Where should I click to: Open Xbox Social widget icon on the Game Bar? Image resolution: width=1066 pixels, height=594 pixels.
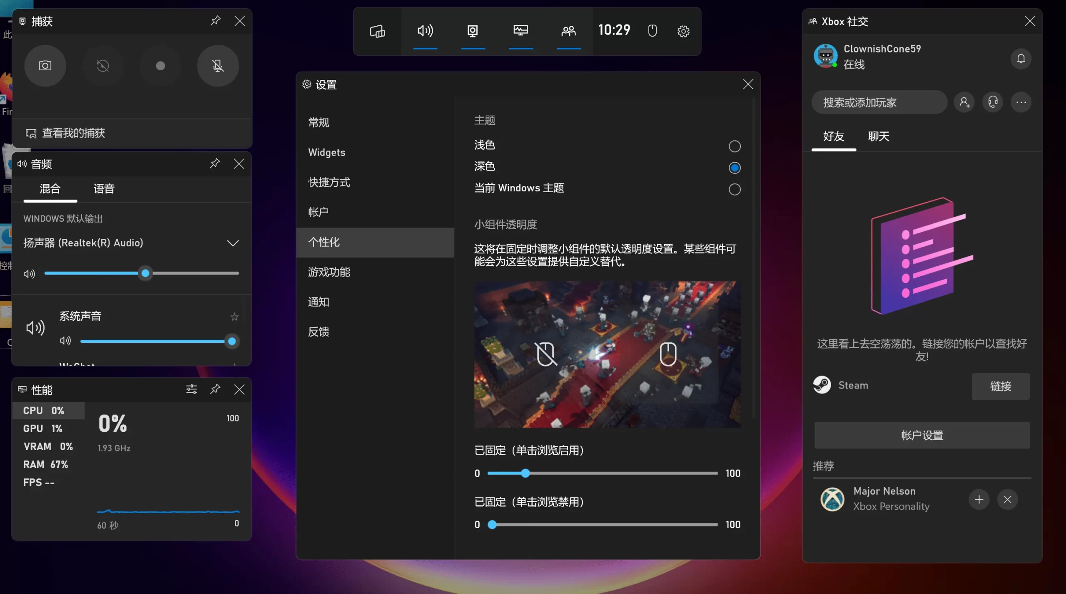click(x=568, y=31)
